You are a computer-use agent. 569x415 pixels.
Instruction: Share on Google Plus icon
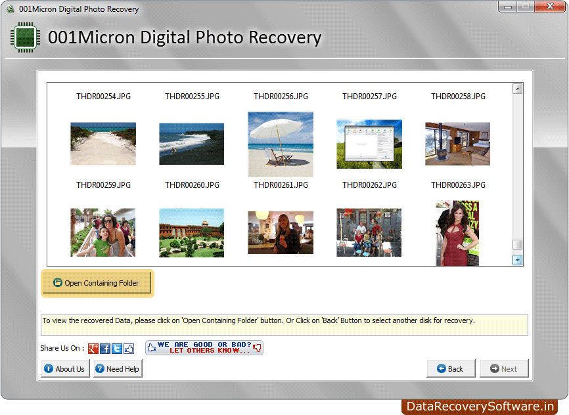point(93,348)
